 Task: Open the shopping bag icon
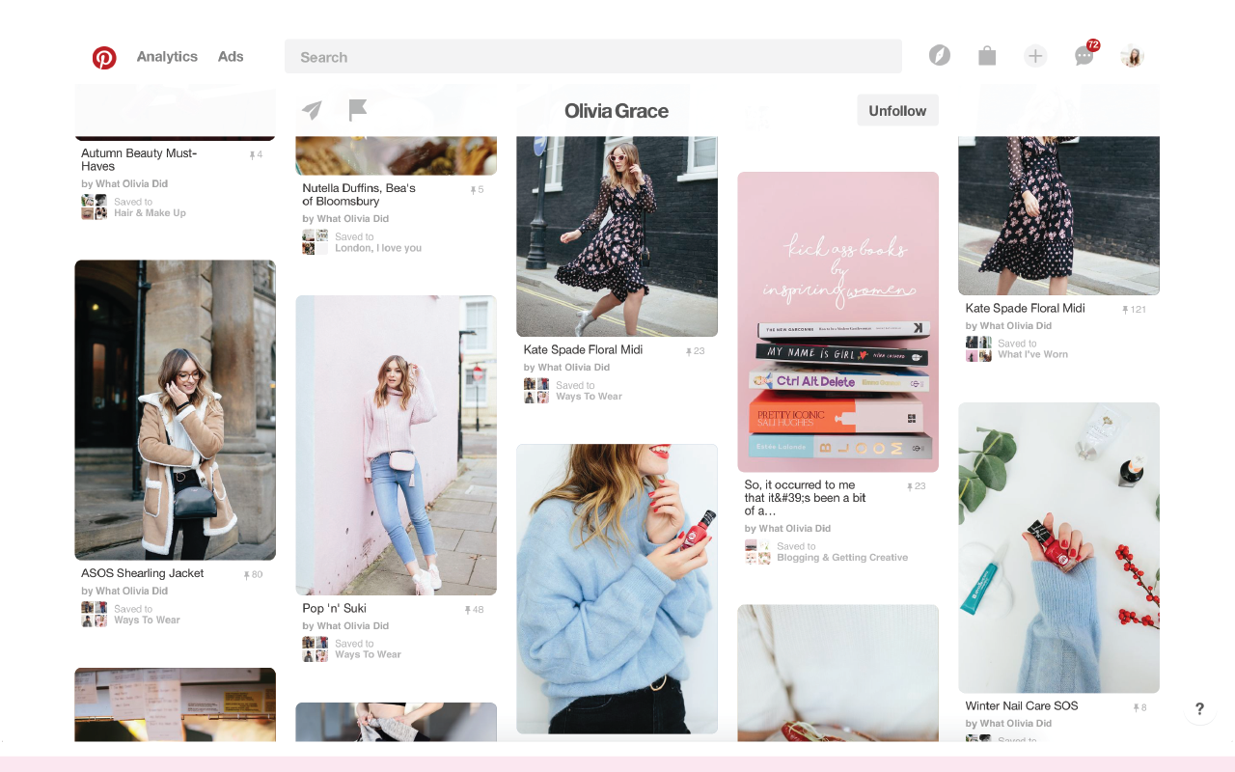pyautogui.click(x=987, y=56)
